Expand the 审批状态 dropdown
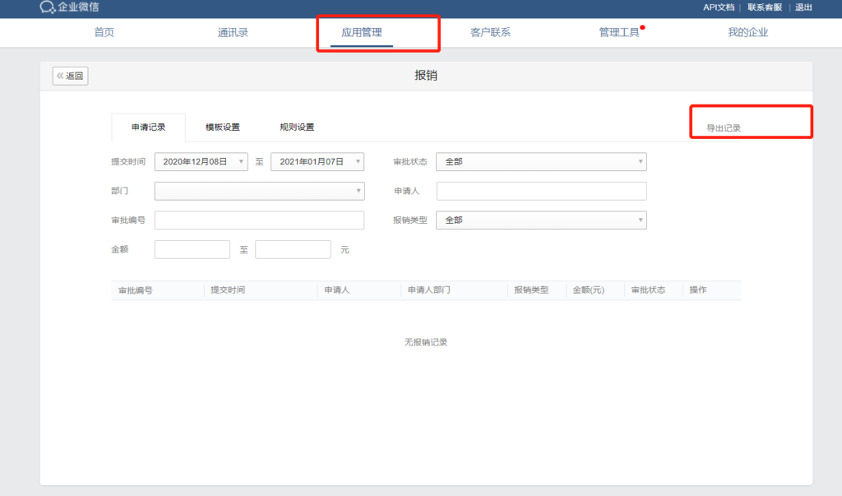This screenshot has width=842, height=496. point(541,162)
